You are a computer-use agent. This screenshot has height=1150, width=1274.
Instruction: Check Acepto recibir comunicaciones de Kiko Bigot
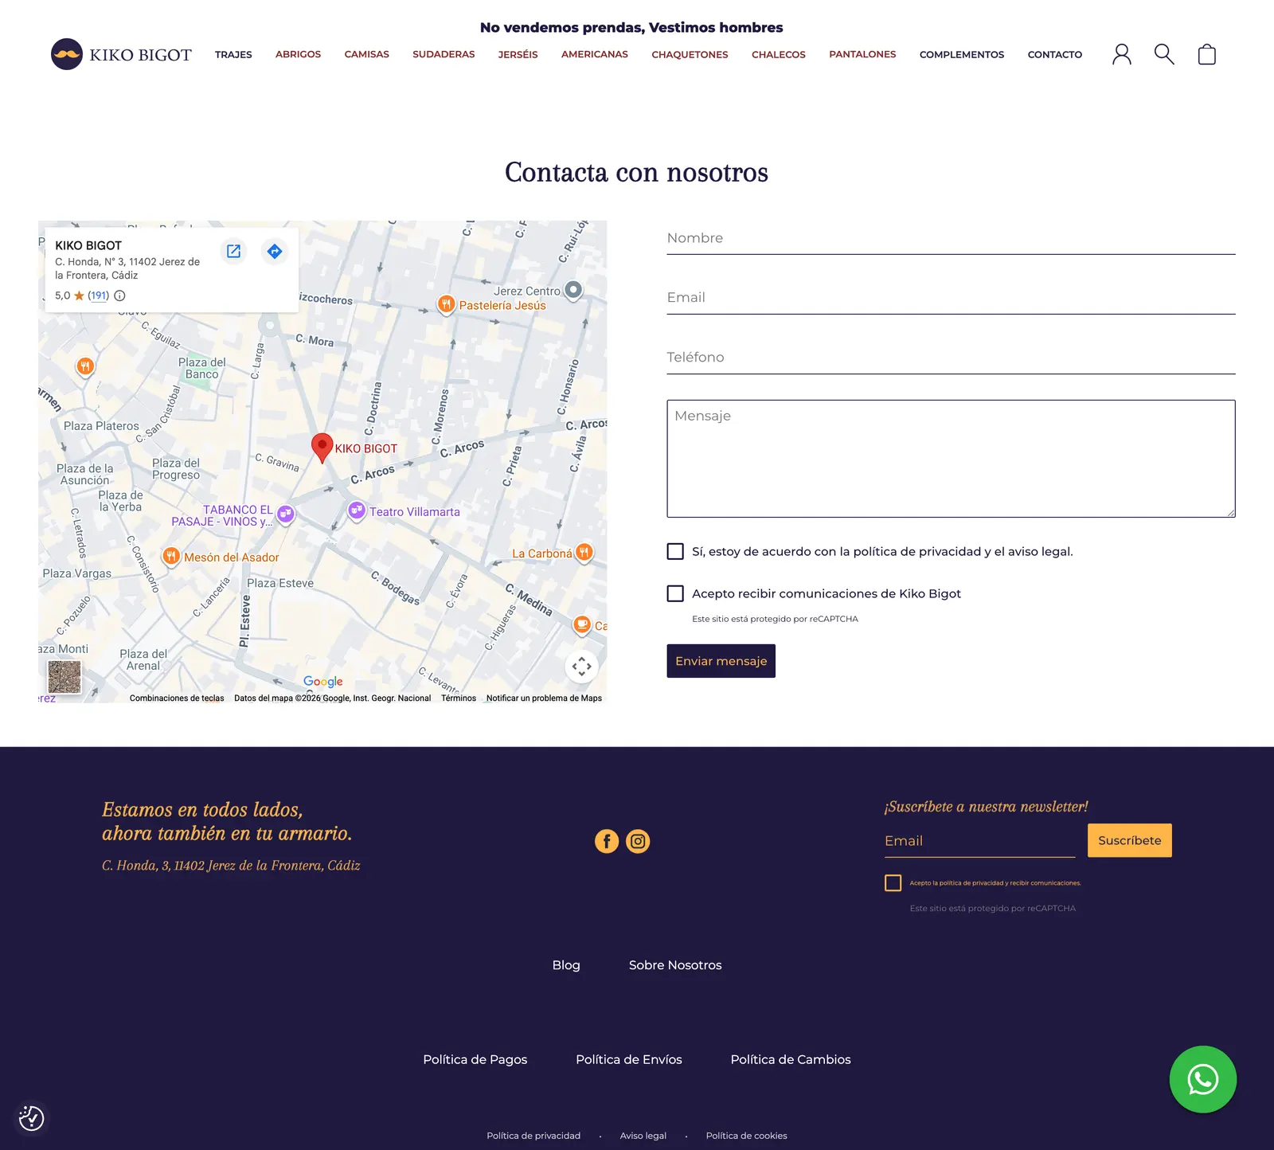tap(675, 593)
